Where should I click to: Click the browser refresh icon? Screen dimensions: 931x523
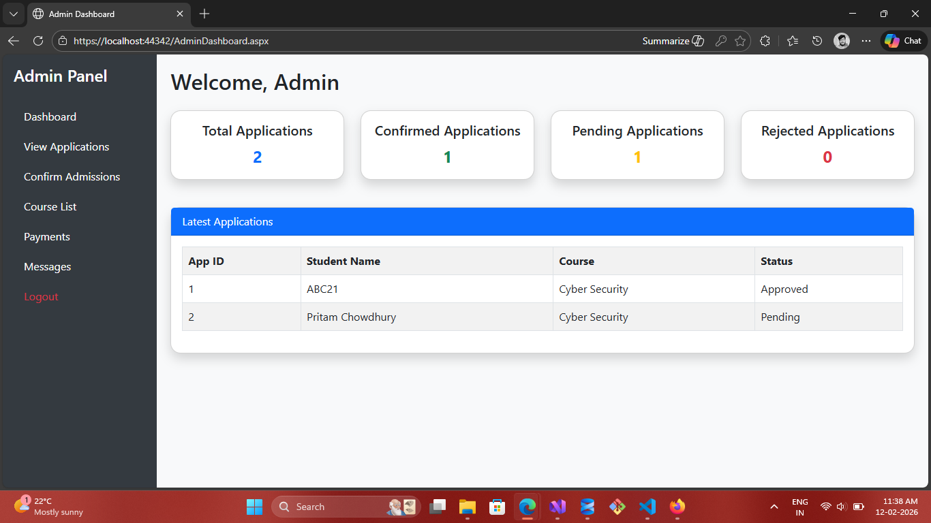tap(38, 41)
